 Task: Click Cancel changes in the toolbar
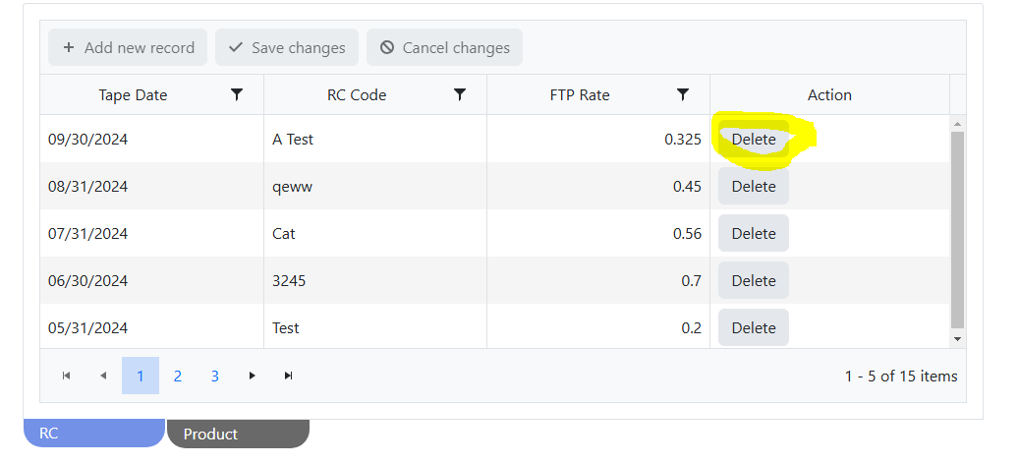[444, 47]
